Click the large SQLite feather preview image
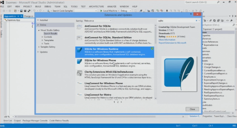 (x=179, y=74)
